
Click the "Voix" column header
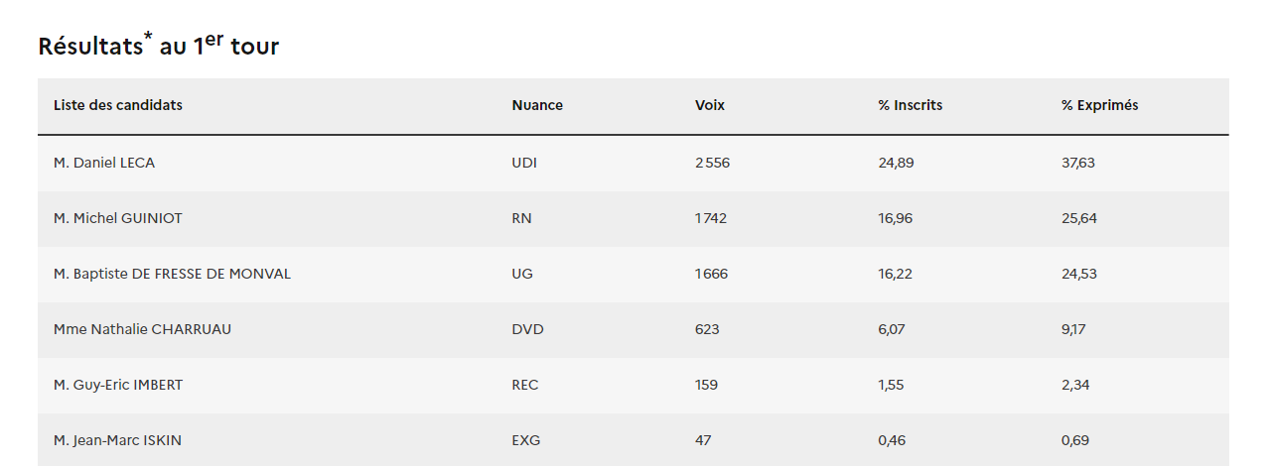pos(710,105)
